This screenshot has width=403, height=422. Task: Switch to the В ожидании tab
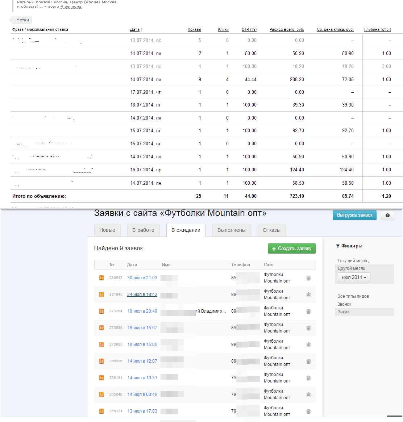click(x=186, y=230)
